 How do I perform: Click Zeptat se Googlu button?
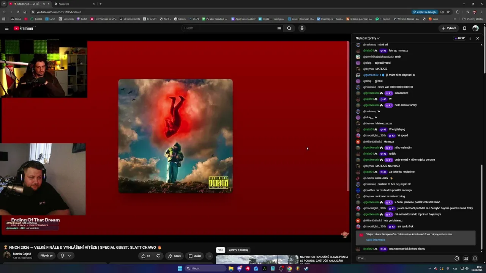(424, 12)
